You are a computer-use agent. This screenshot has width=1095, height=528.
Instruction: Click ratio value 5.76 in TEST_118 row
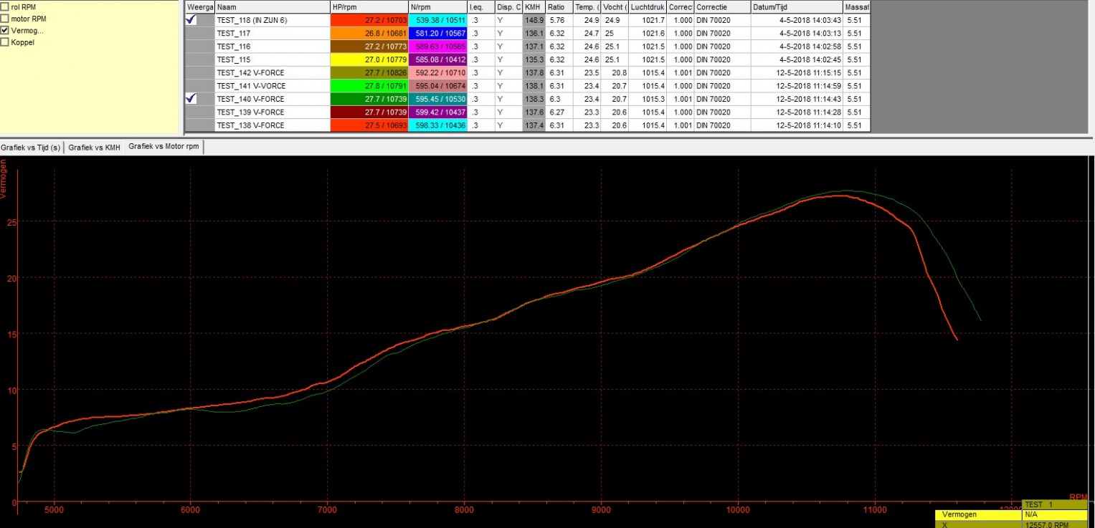pos(559,20)
